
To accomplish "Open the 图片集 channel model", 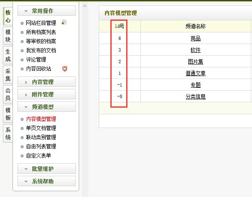I will click(195, 62).
